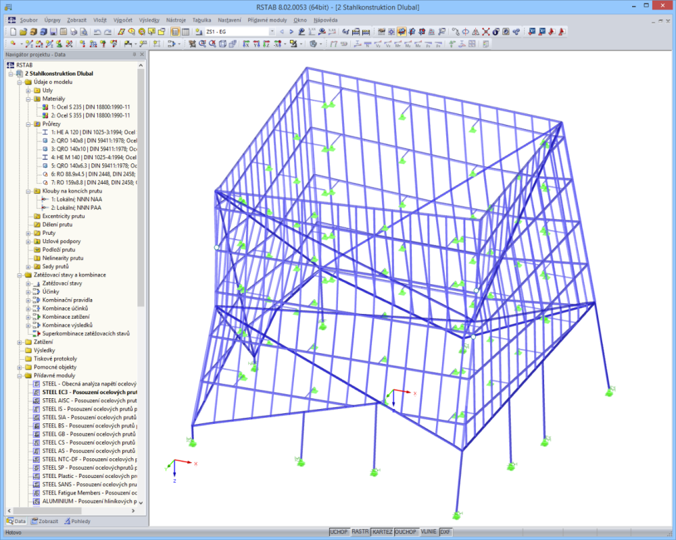Expand the Pruty tree node

[x=28, y=233]
